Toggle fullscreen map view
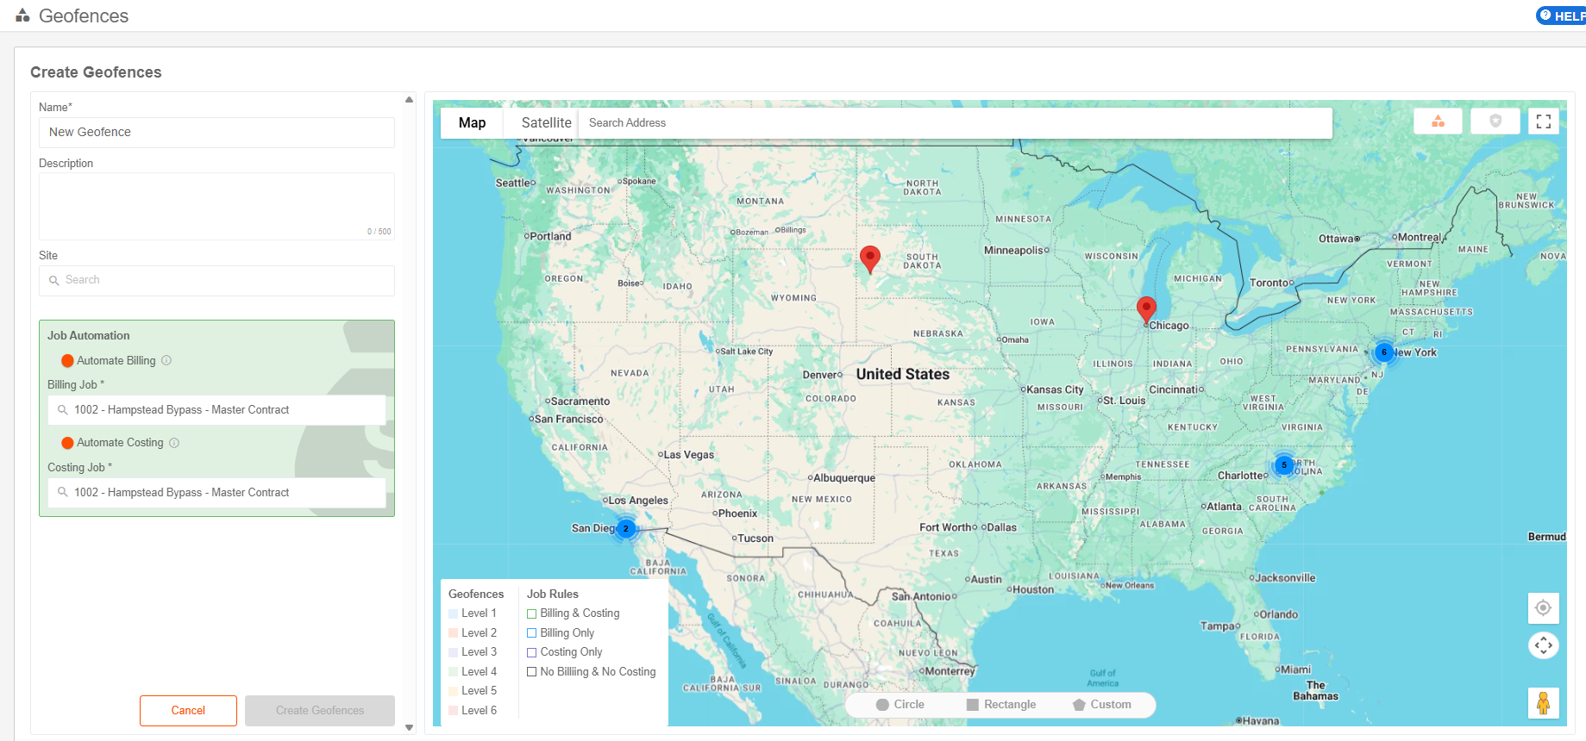 (1544, 121)
